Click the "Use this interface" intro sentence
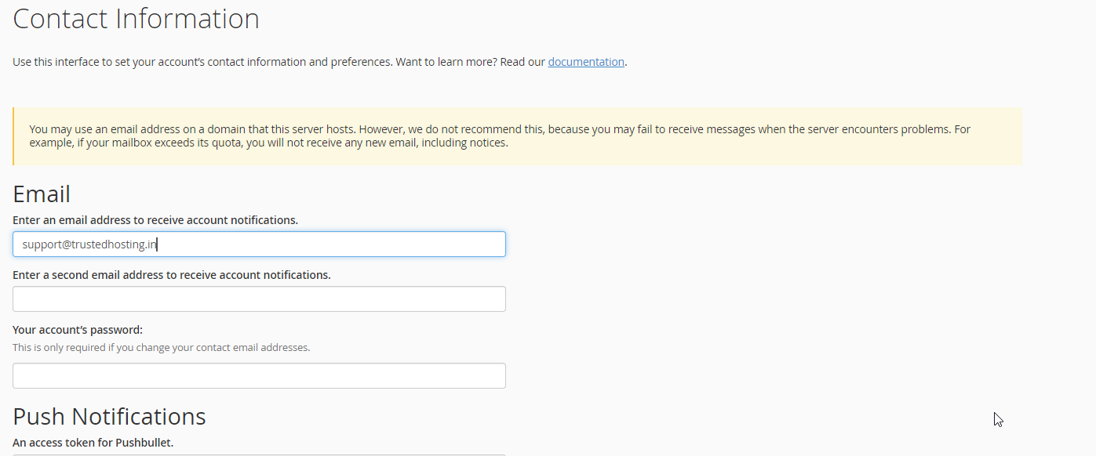1096x456 pixels. tap(202, 62)
